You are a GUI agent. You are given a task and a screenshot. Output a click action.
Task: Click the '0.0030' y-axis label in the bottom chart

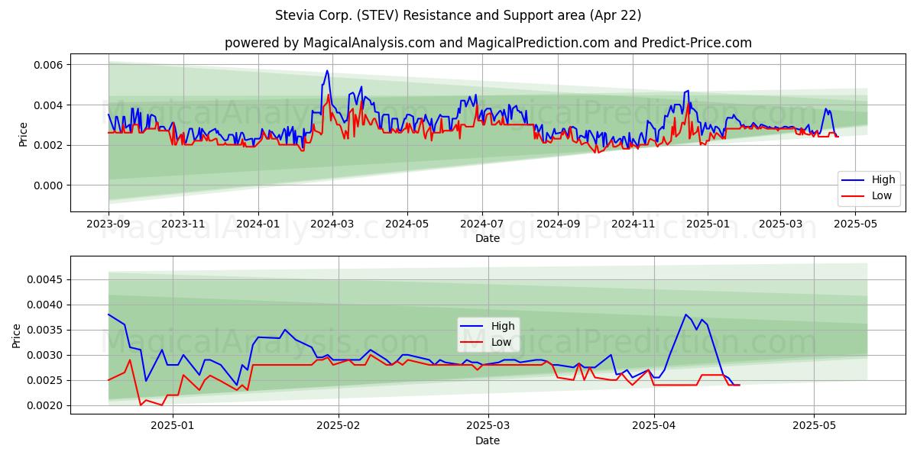tap(45, 355)
